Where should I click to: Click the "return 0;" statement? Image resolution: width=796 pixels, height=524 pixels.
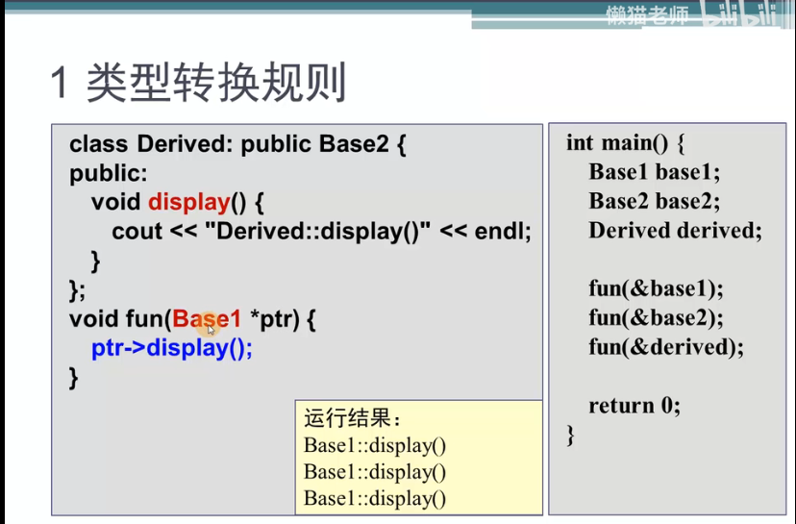(x=634, y=406)
